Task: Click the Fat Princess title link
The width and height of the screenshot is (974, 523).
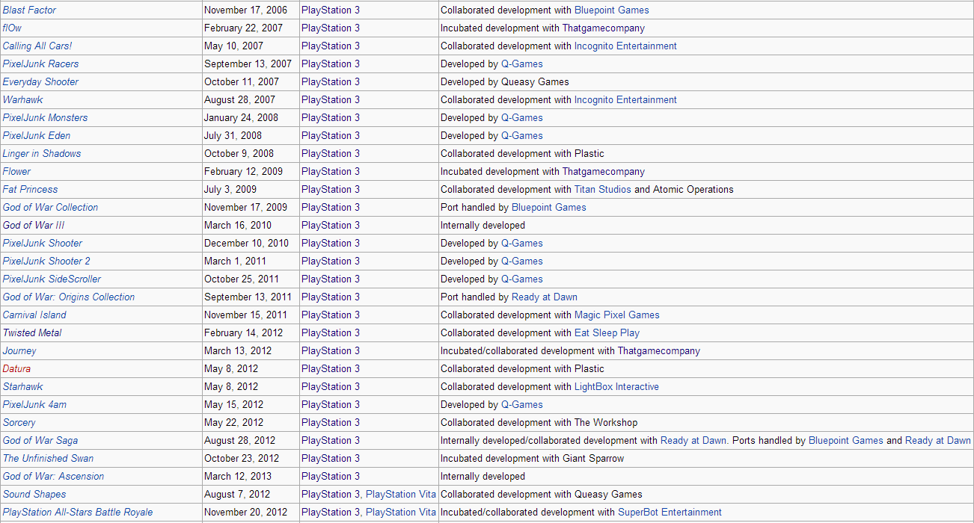Action: tap(30, 189)
